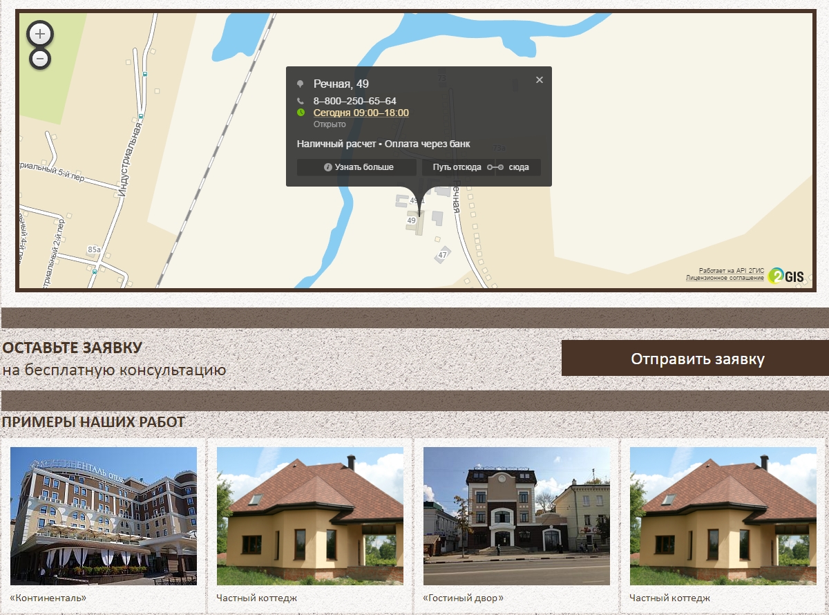Zoom out on the map
Viewport: 829px width, 615px height.
(x=40, y=59)
